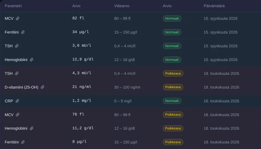Click date '18. toukokuuta 2026' in D-vitamiini row
This screenshot has height=149, width=261.
(x=221, y=87)
